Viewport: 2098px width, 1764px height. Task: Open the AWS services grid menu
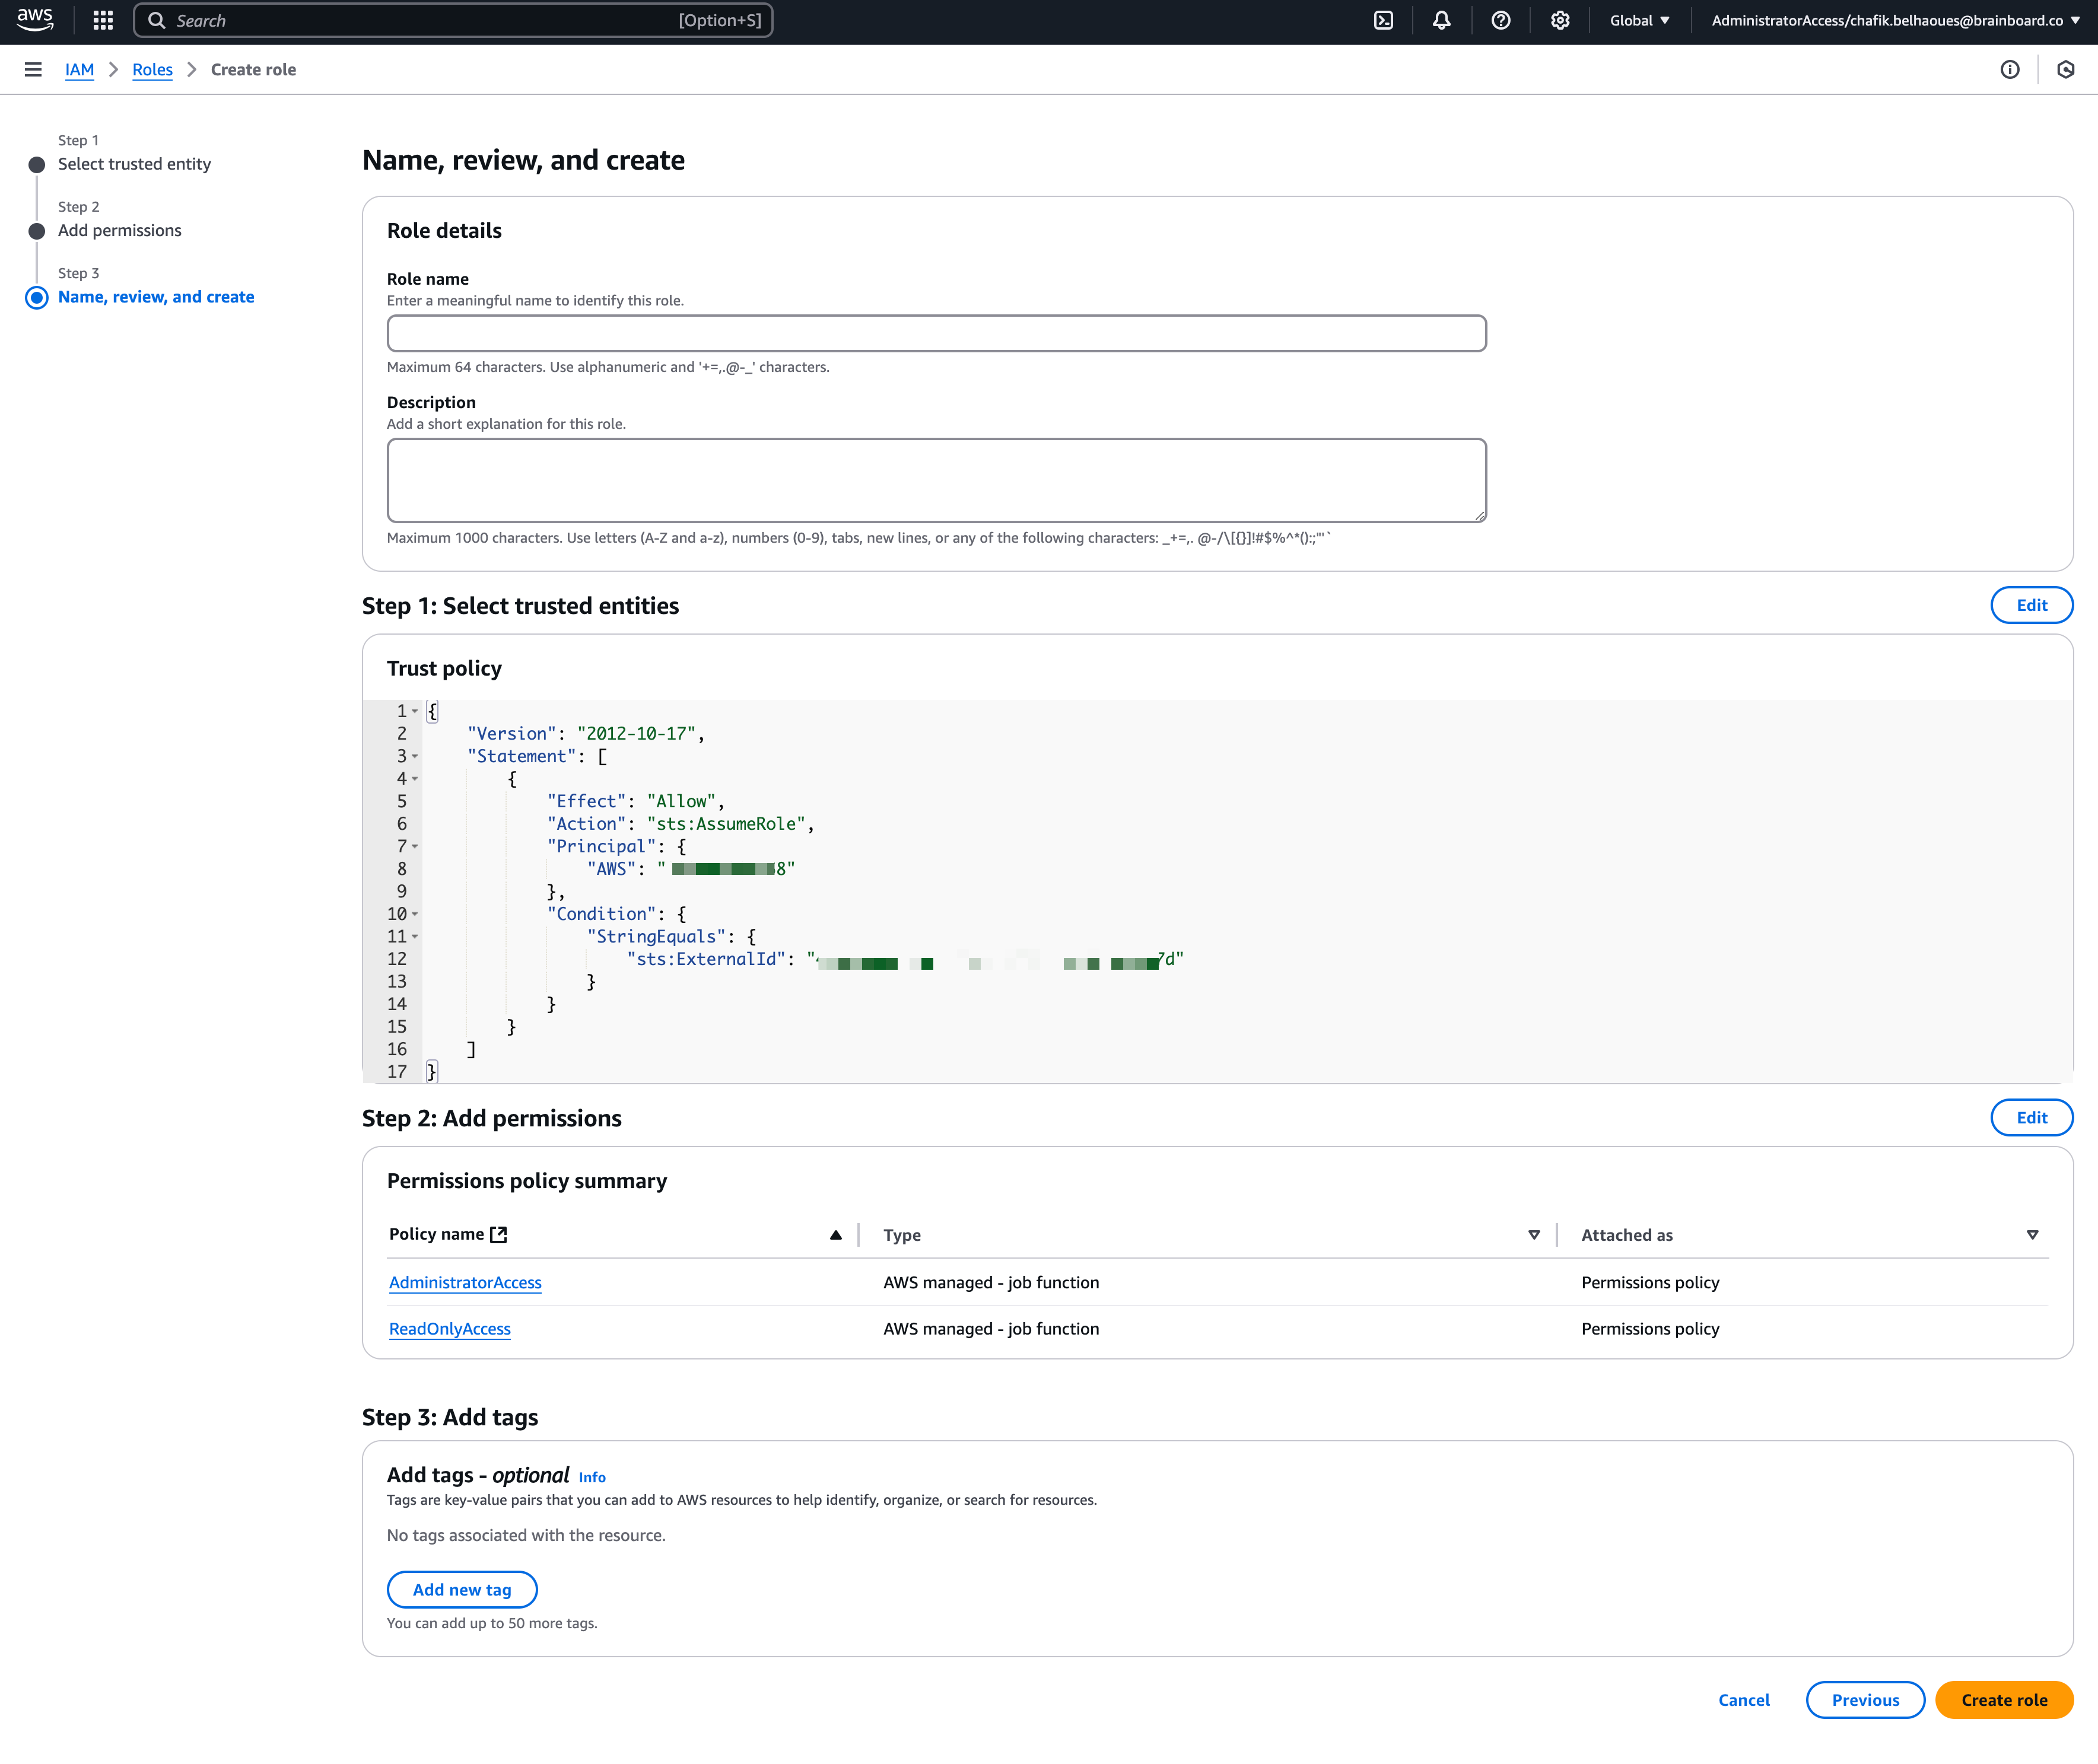click(103, 20)
